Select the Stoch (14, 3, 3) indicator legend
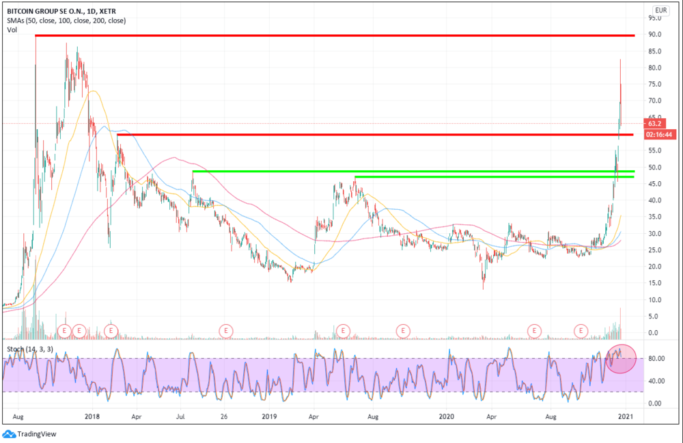Viewport: 683px width, 443px height. pos(30,349)
